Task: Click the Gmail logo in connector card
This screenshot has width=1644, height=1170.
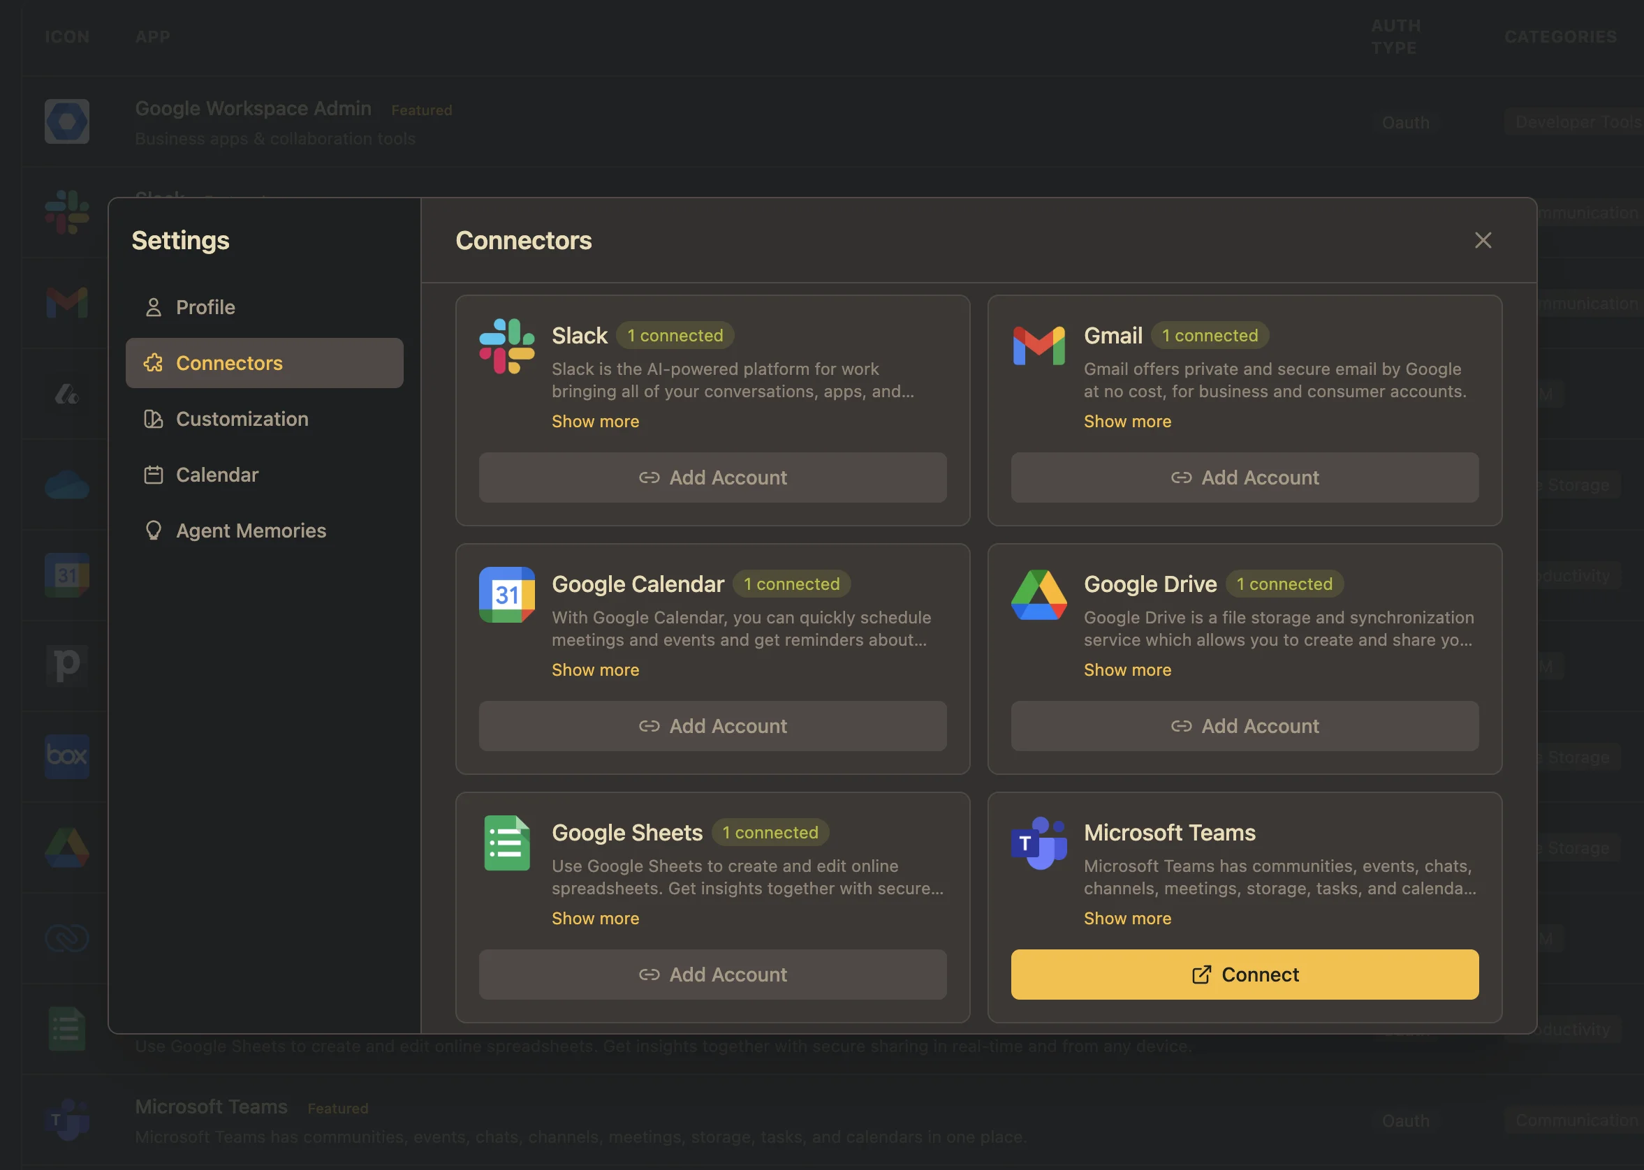Action: pos(1038,346)
